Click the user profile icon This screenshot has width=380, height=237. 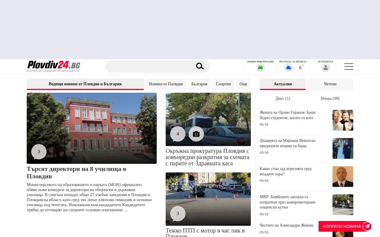(x=326, y=68)
